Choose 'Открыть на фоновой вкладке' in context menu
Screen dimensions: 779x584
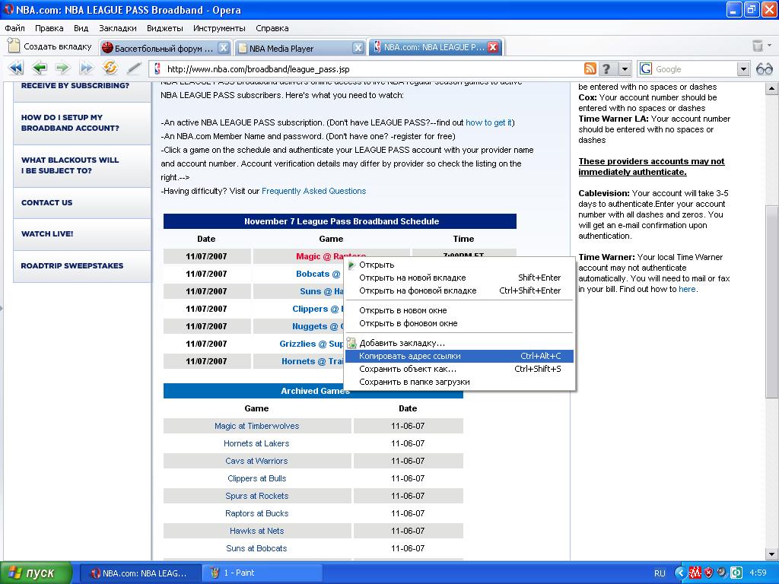tap(459, 290)
